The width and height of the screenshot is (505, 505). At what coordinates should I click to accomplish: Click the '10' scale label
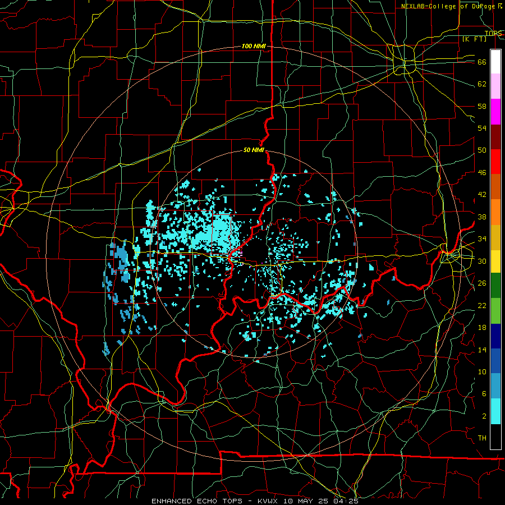coord(482,371)
